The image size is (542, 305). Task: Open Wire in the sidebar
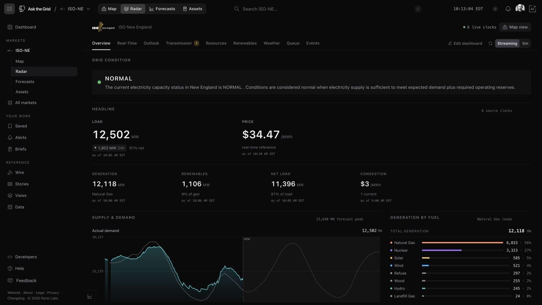pyautogui.click(x=42, y=172)
